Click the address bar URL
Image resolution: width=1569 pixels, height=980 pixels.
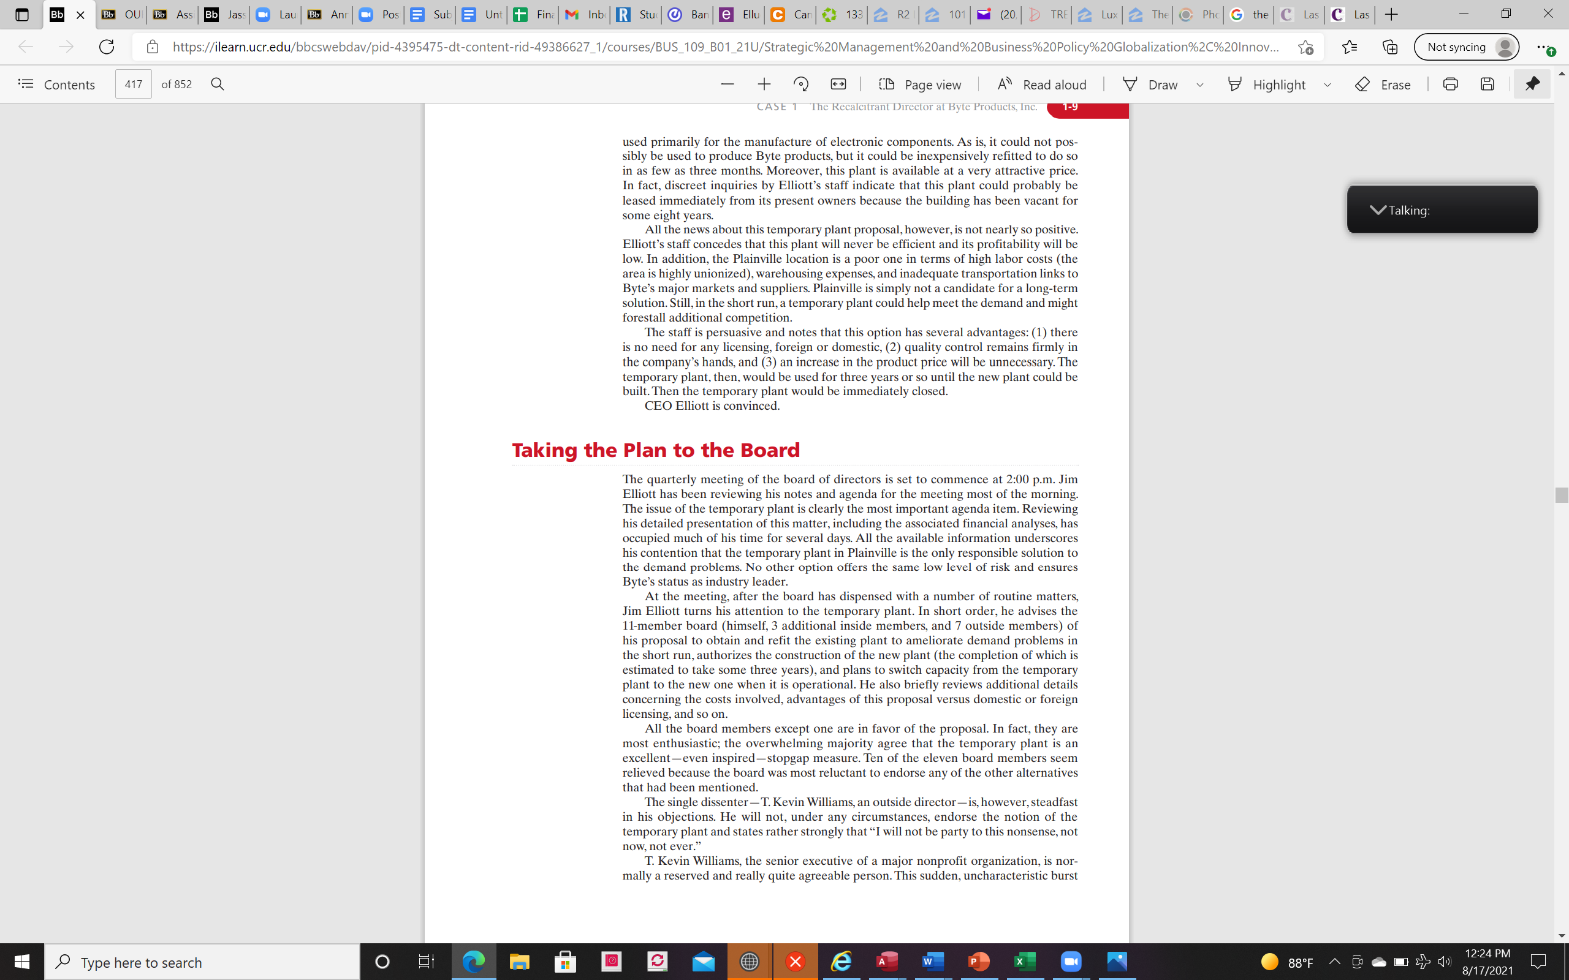click(726, 47)
